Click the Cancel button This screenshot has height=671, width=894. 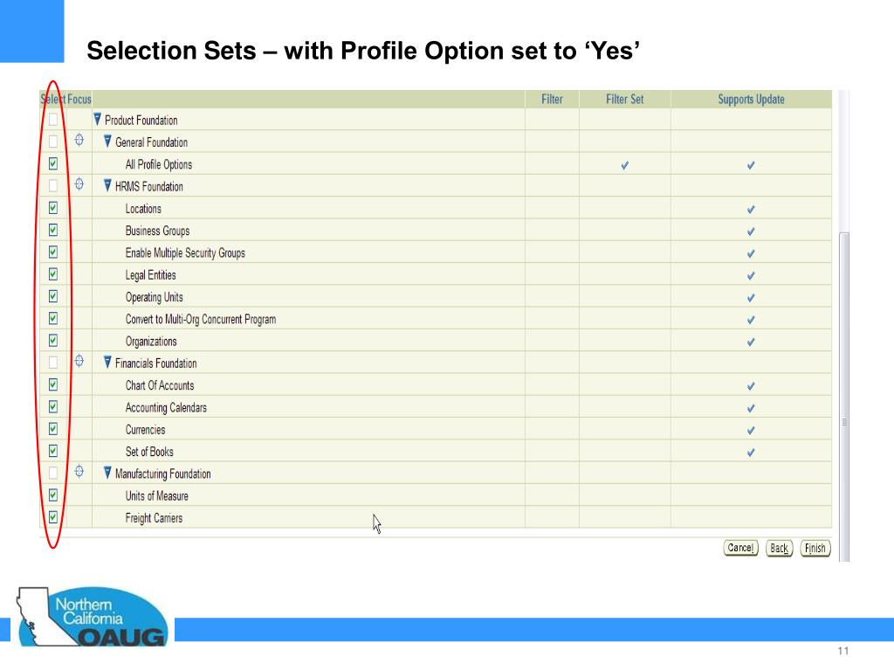point(740,548)
